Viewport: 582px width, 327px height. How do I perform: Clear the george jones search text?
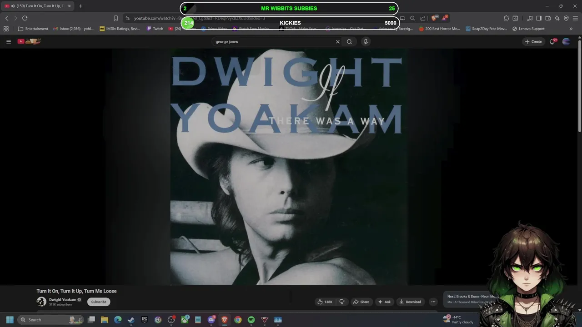(x=338, y=41)
